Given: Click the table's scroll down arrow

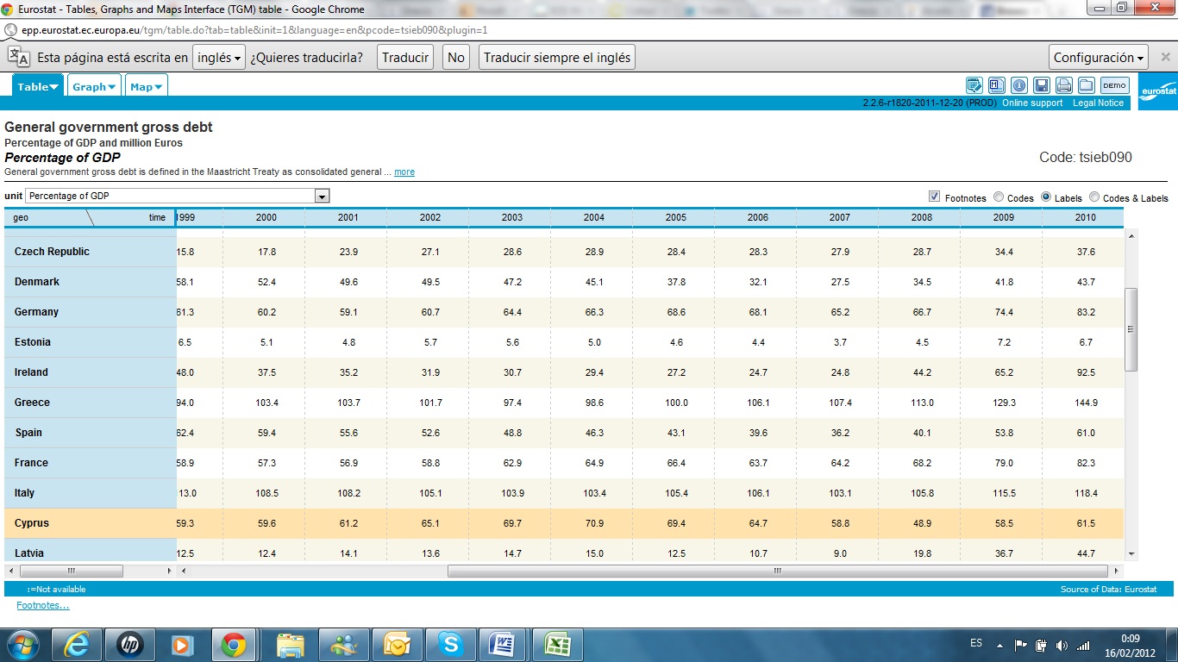Looking at the screenshot, I should pyautogui.click(x=1131, y=553).
